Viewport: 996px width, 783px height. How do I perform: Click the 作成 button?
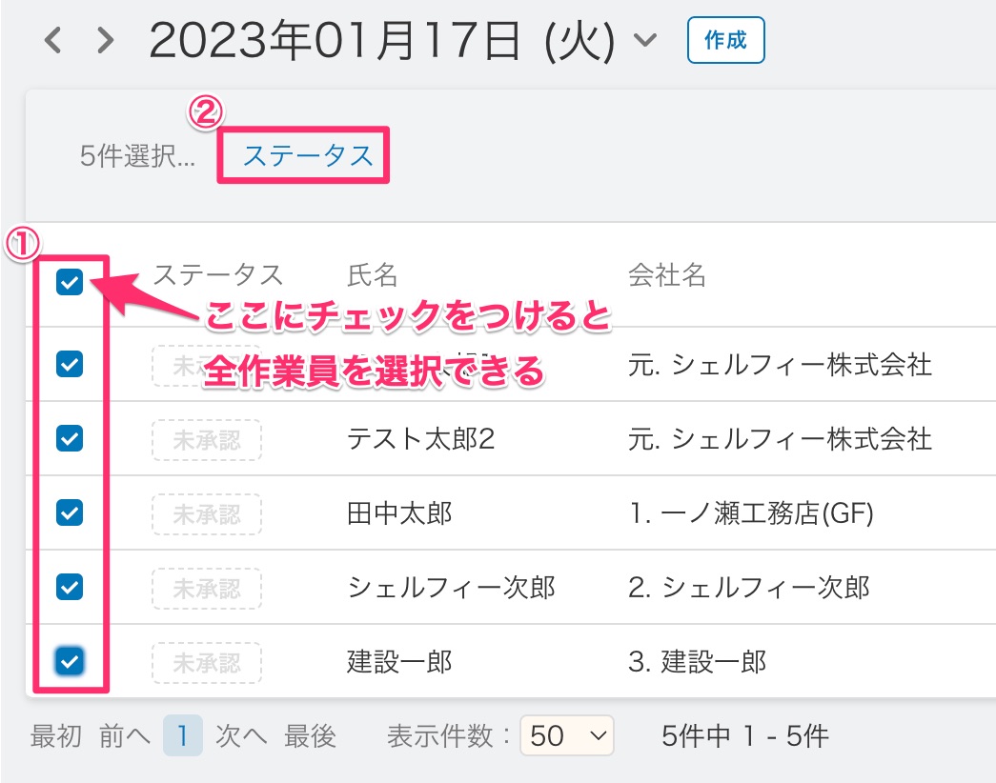(x=725, y=41)
